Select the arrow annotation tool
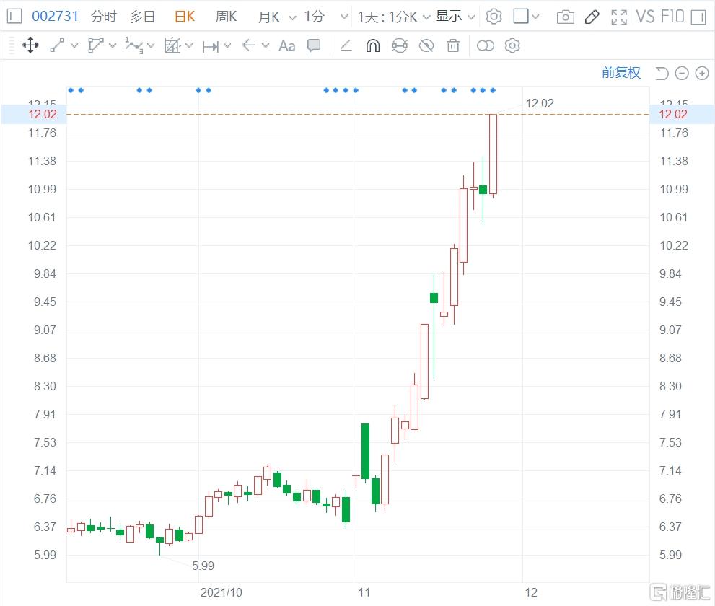Viewport: 715px width, 606px height. pyautogui.click(x=248, y=45)
